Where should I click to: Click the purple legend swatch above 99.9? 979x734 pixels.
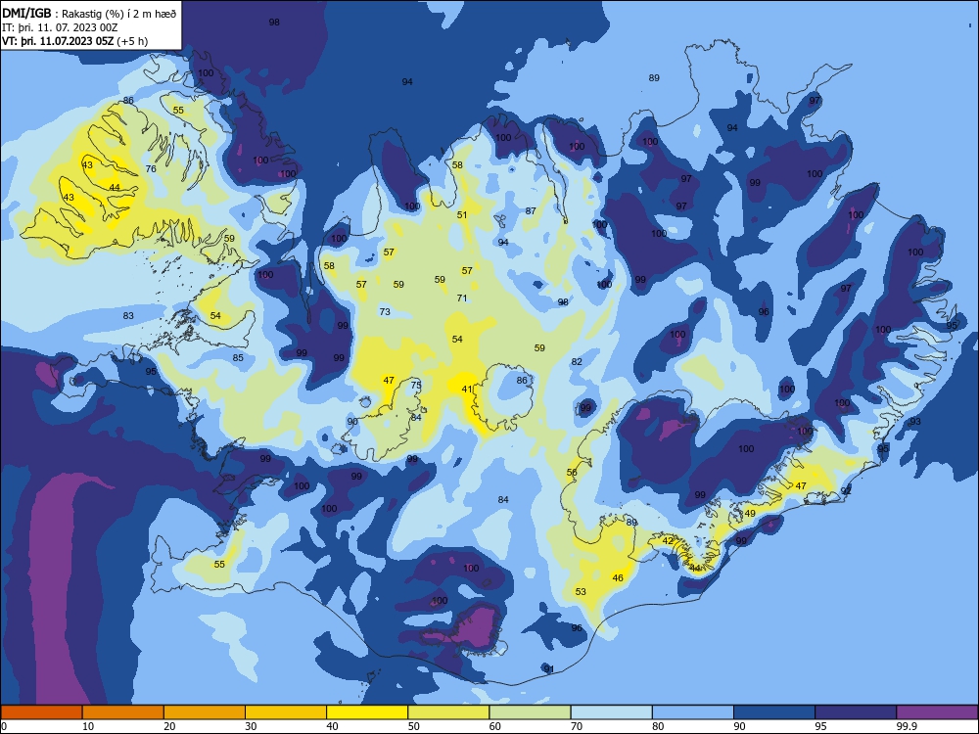coord(937,712)
